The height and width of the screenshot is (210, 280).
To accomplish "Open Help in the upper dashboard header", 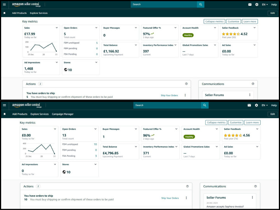I will coord(274,4).
